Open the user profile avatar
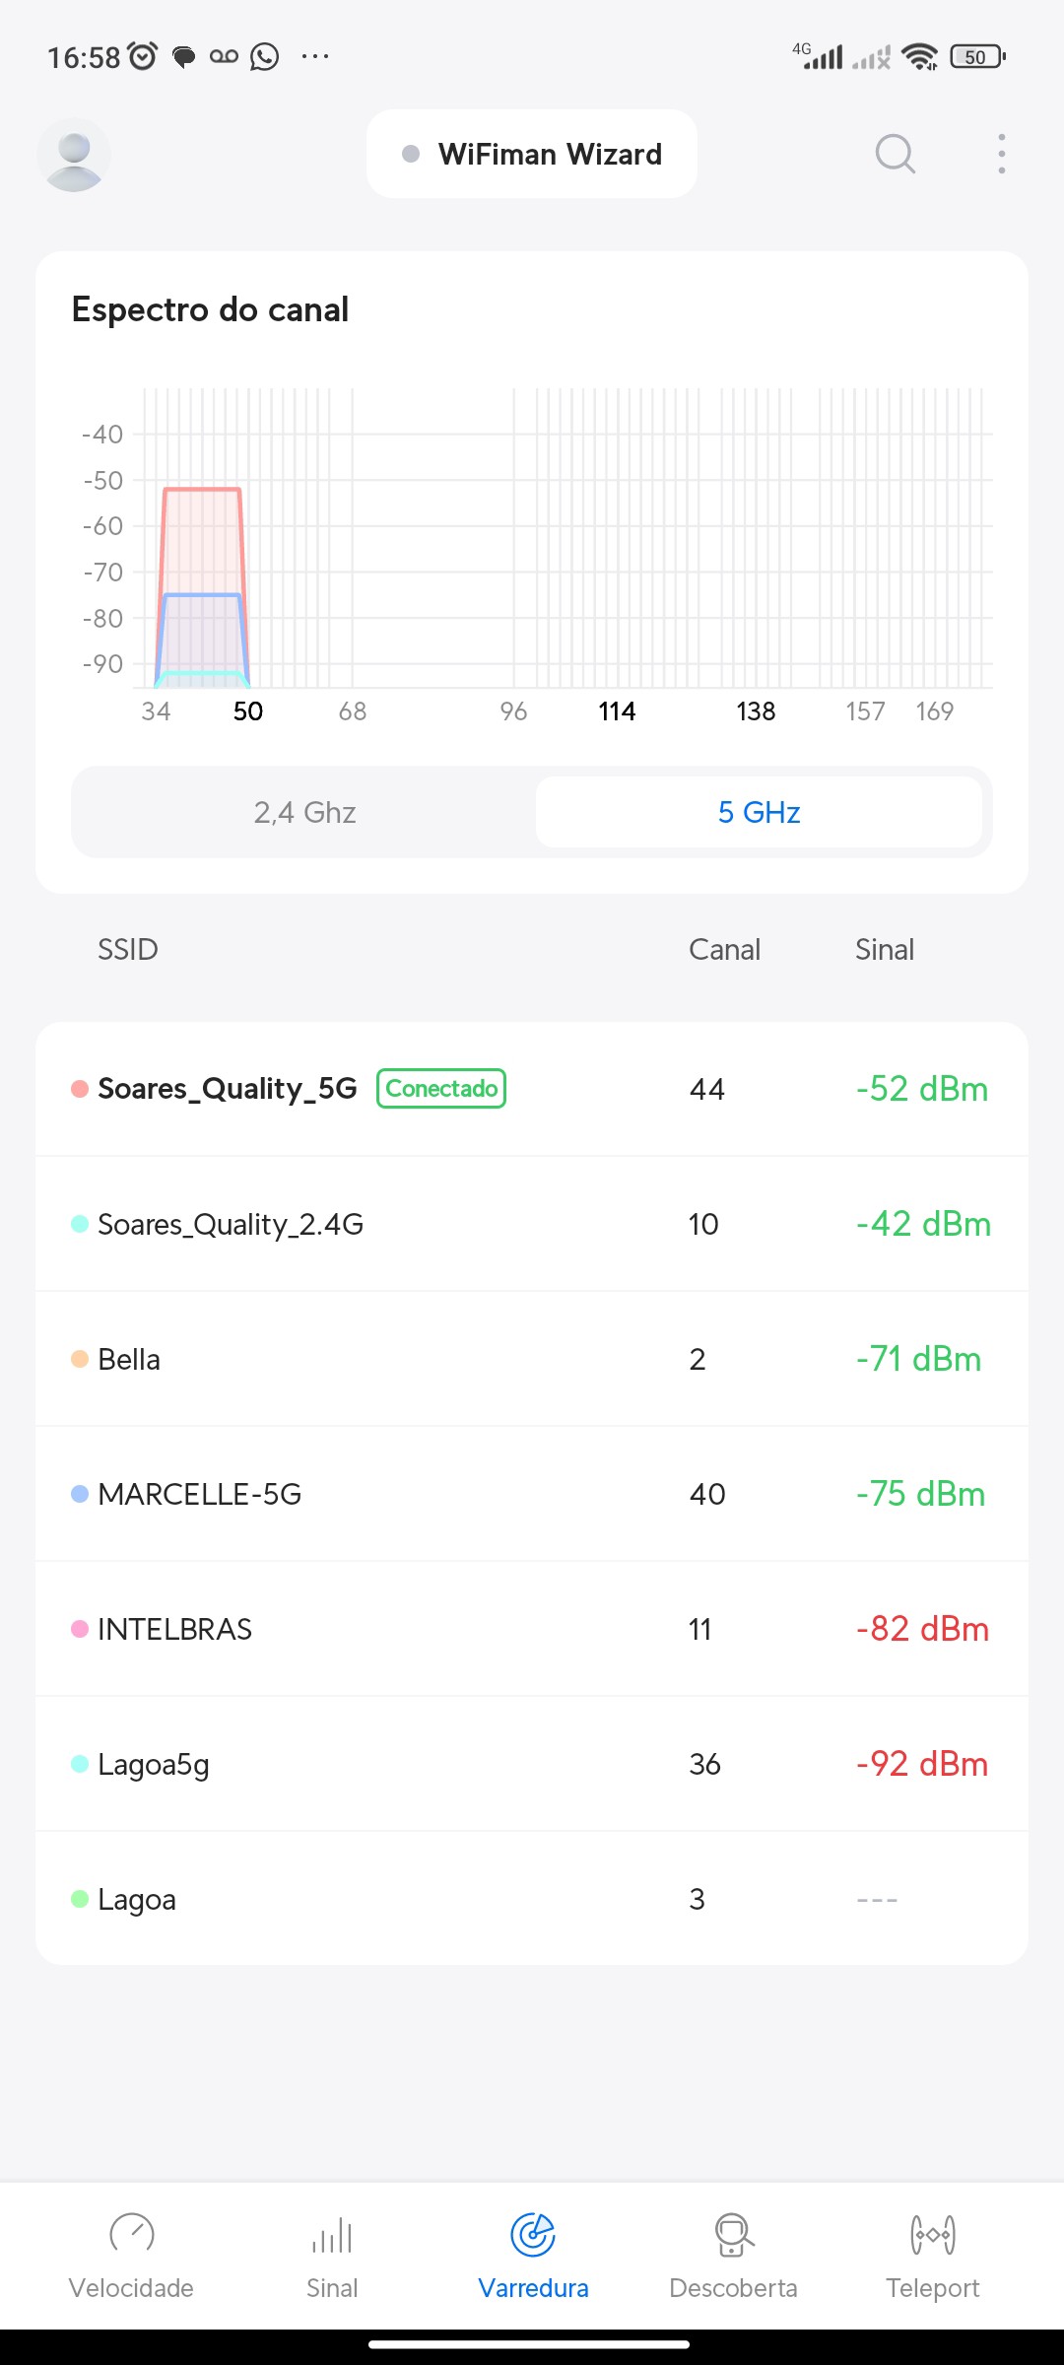This screenshot has height=2365, width=1064. coord(74,155)
